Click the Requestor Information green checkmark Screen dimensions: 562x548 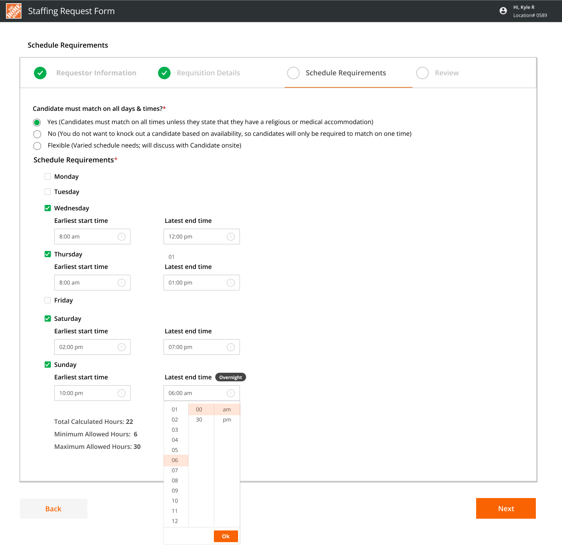pos(40,73)
